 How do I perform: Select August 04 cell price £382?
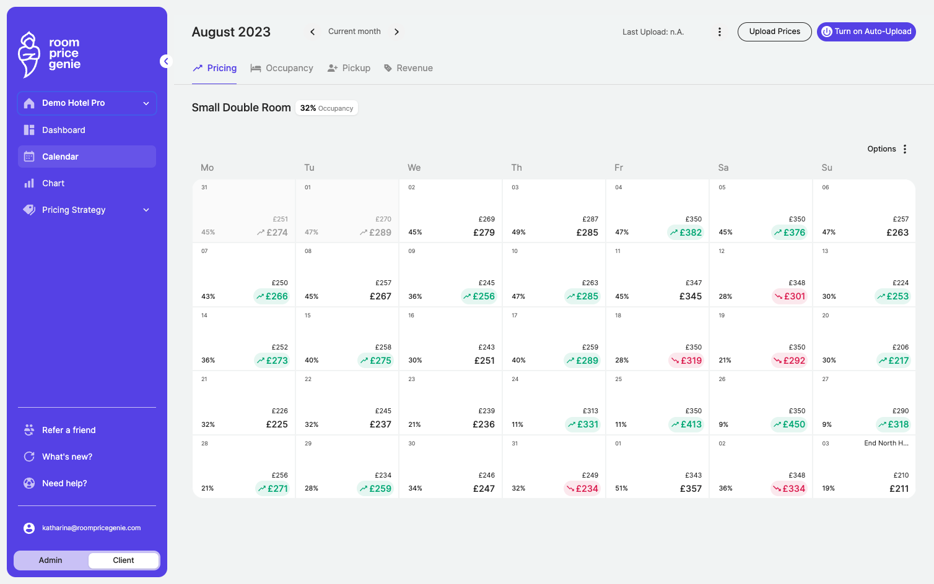pos(686,233)
